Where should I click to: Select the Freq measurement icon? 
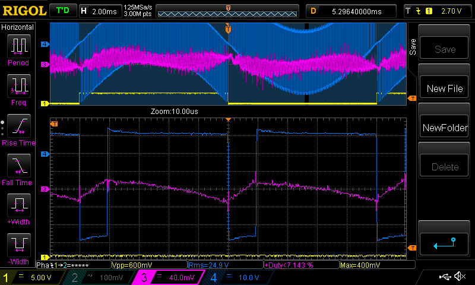tap(18, 88)
